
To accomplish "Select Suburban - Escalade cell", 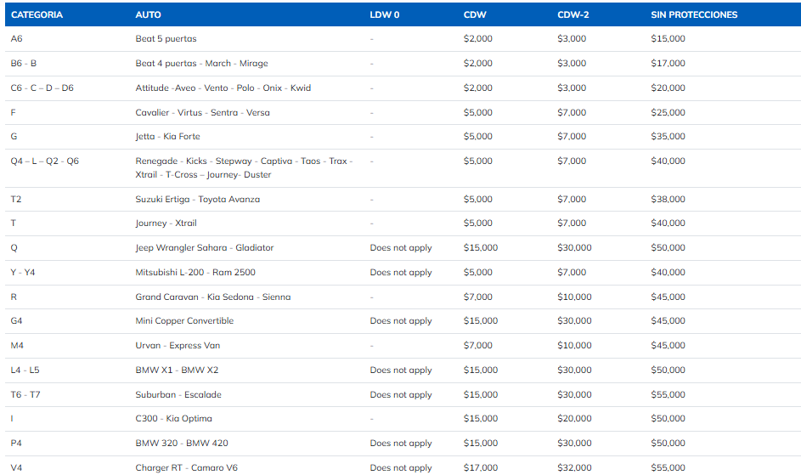I will [178, 395].
